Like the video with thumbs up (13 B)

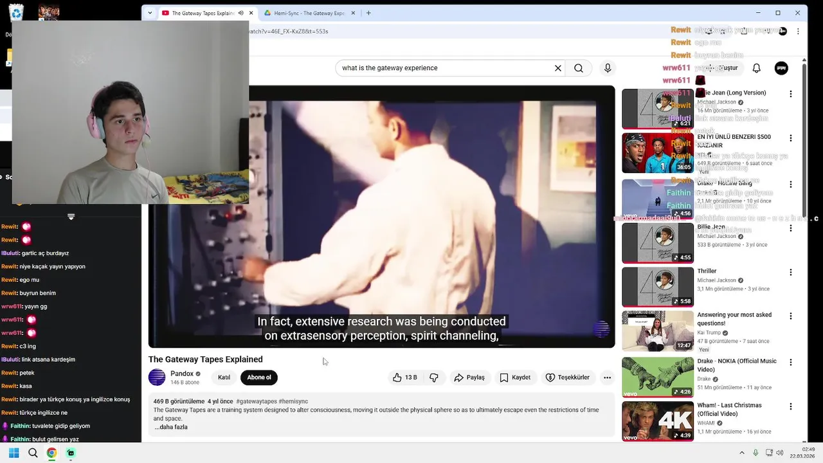click(x=405, y=377)
